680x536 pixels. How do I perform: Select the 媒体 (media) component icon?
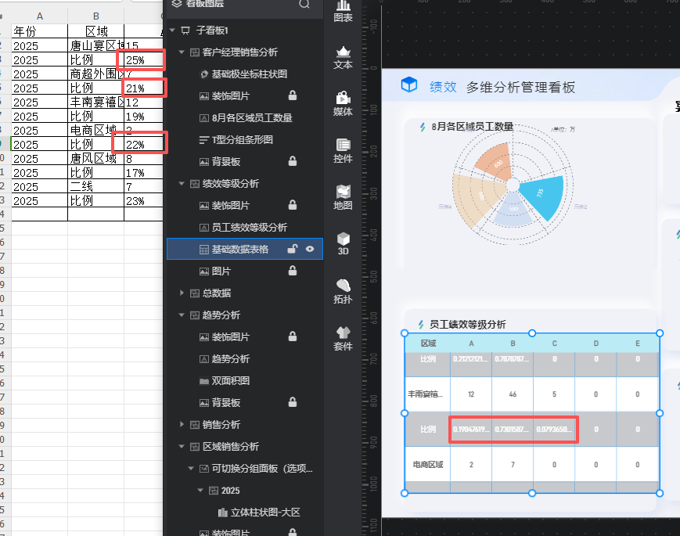(x=343, y=103)
